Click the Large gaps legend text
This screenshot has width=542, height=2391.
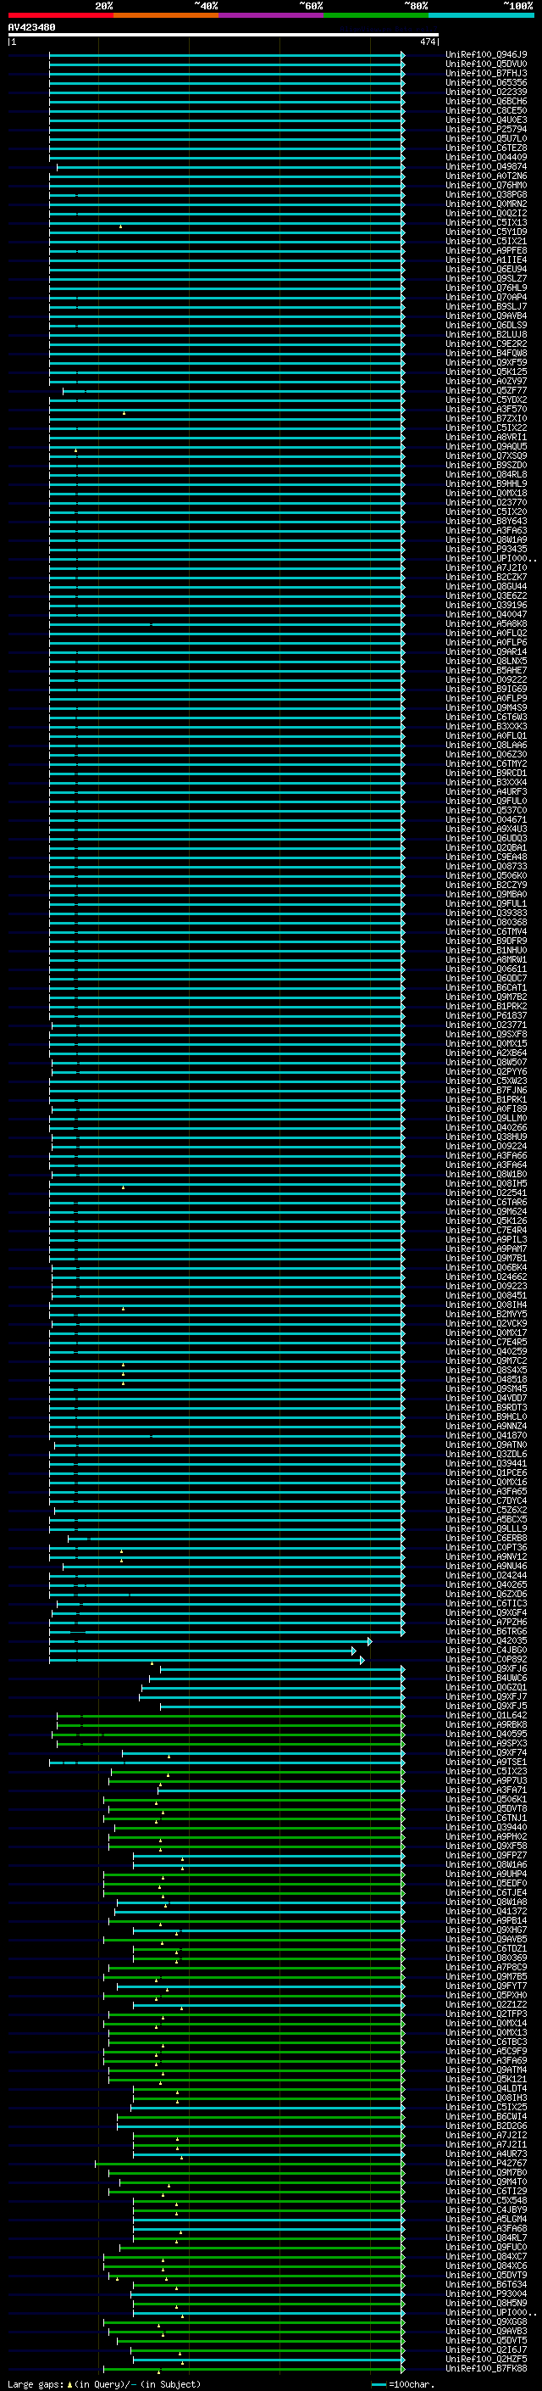point(104,2383)
